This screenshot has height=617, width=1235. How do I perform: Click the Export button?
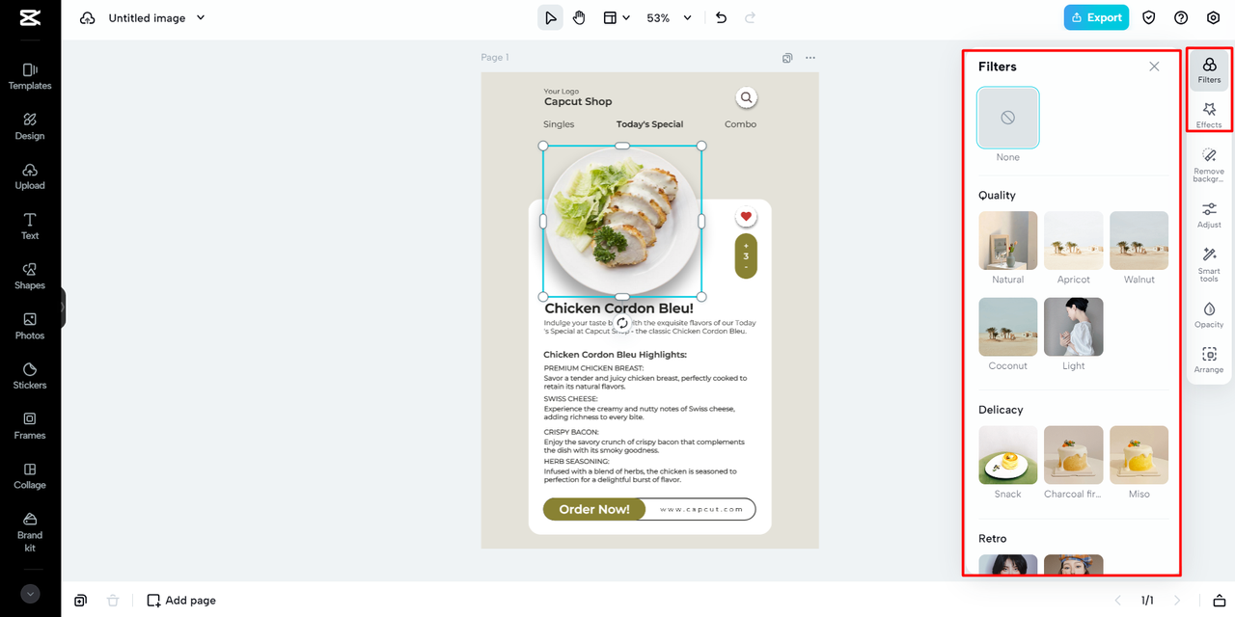(x=1096, y=16)
